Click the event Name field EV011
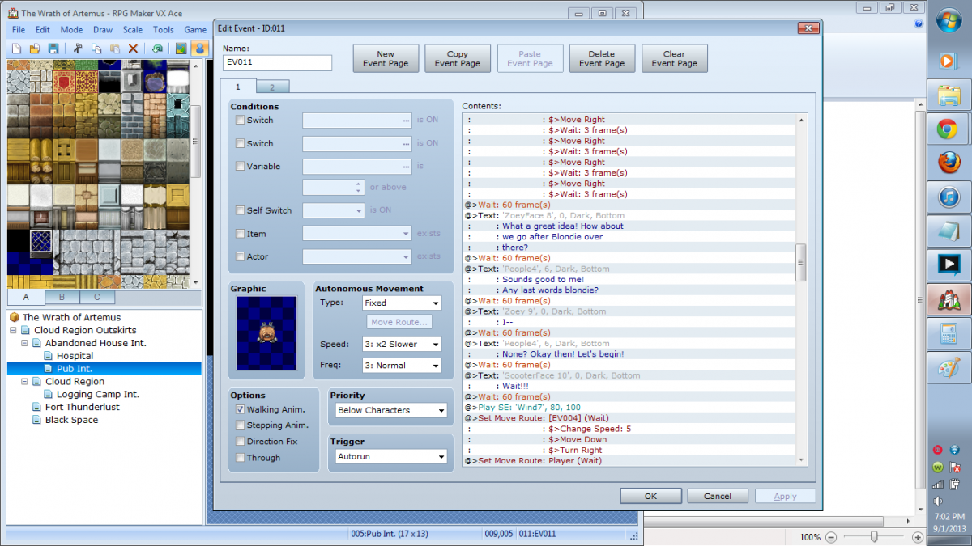 point(277,63)
